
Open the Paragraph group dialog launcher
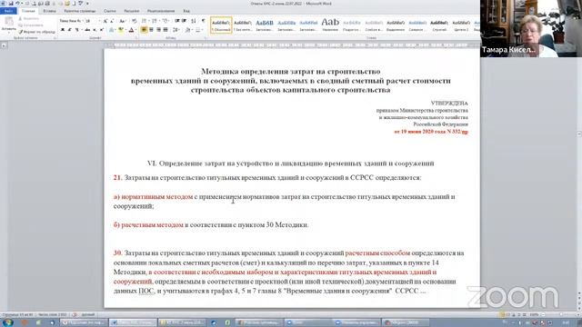pos(206,38)
